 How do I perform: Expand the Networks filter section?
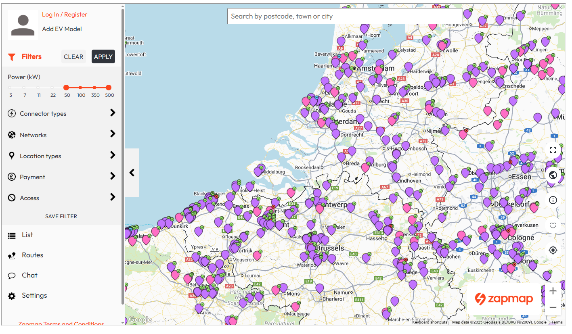pos(61,135)
